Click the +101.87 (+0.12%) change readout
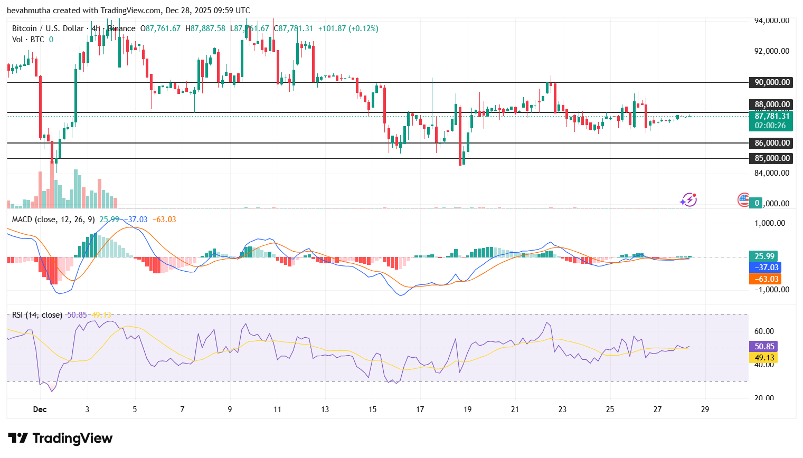Viewport: 803px width, 458px height. [349, 28]
